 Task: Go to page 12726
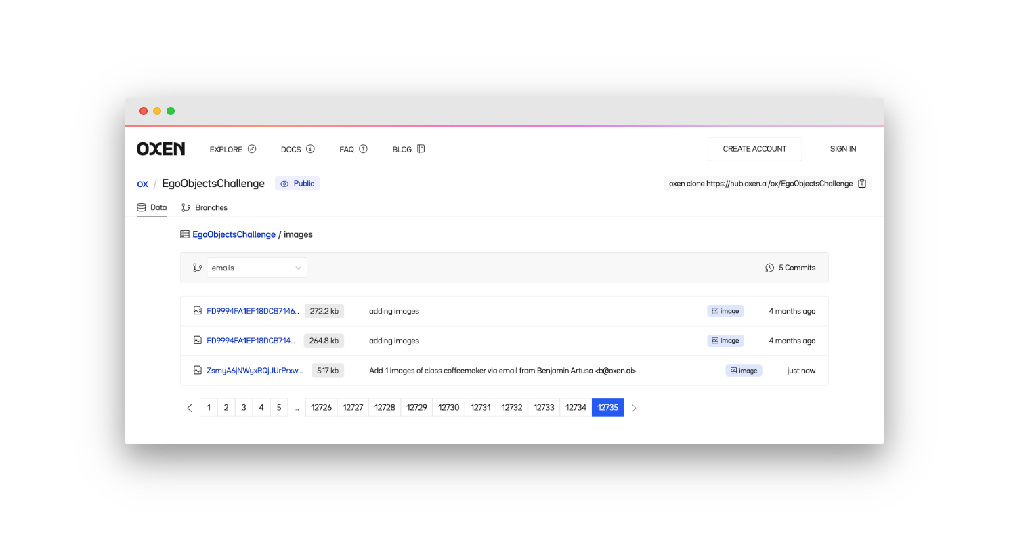click(x=321, y=407)
